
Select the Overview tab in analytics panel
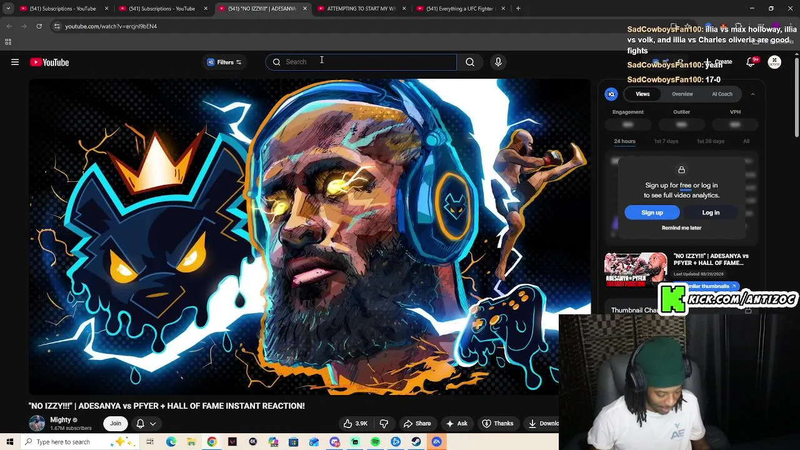tap(682, 94)
